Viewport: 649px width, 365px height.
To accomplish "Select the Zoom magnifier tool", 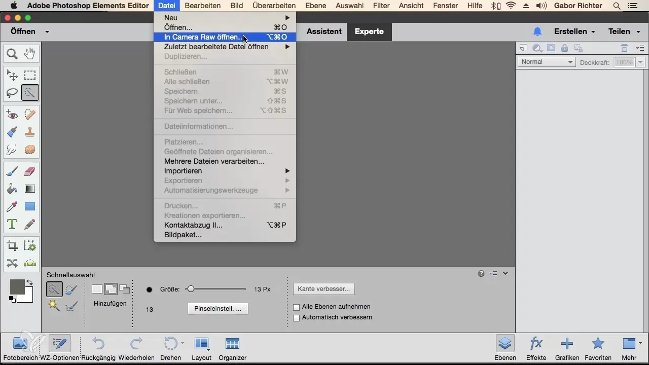I will [12, 53].
